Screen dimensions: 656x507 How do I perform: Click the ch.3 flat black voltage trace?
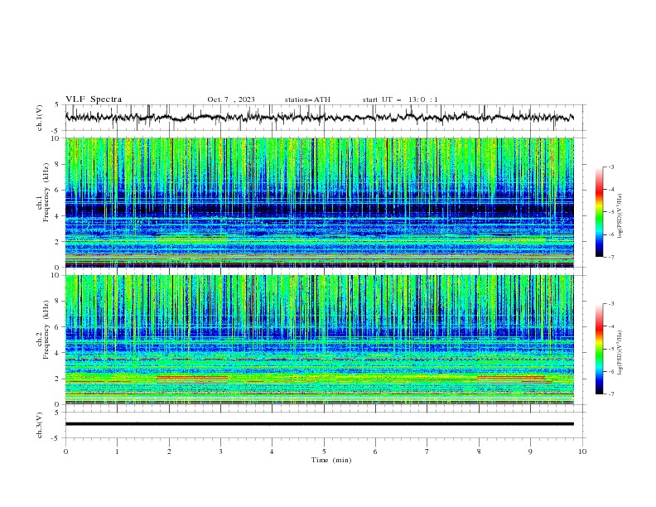click(319, 424)
